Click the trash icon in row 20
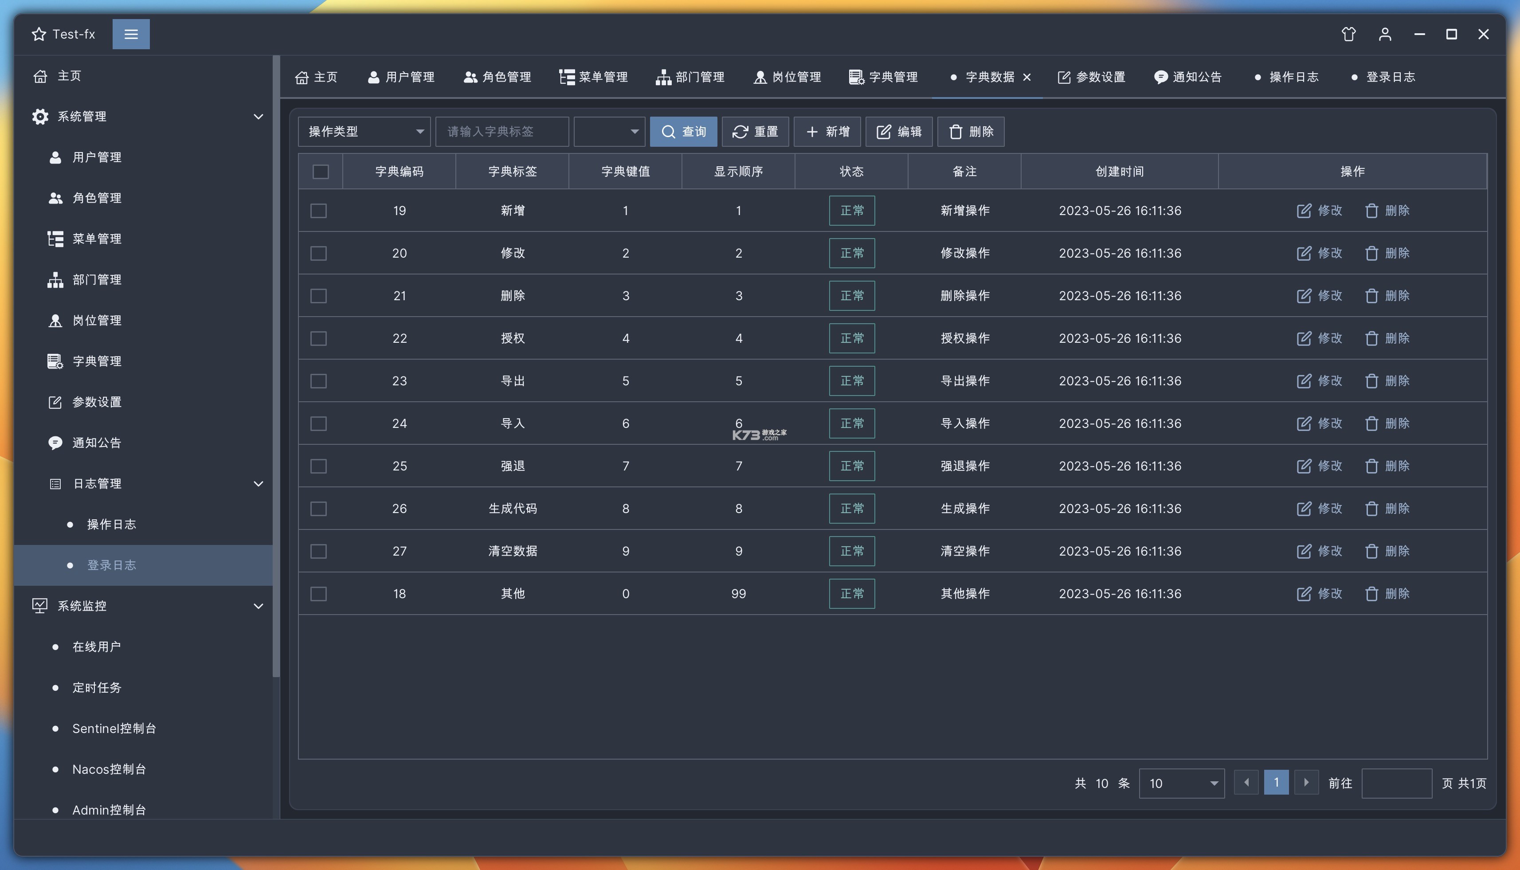 click(1371, 253)
